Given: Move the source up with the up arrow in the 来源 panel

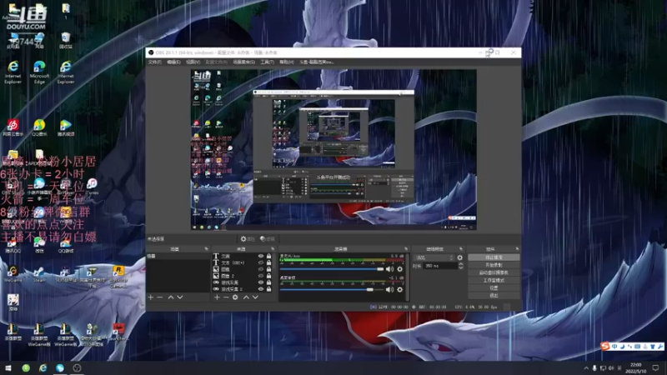Looking at the screenshot, I should coord(246,297).
